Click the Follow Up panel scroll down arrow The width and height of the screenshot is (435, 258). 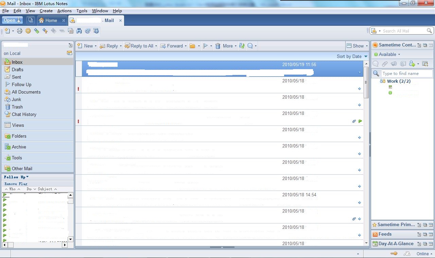click(71, 239)
